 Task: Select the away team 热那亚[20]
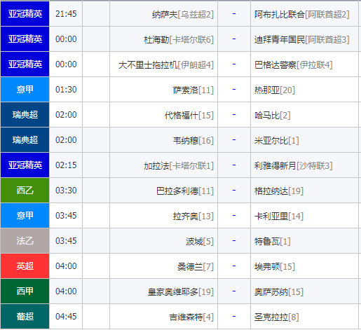click(275, 90)
